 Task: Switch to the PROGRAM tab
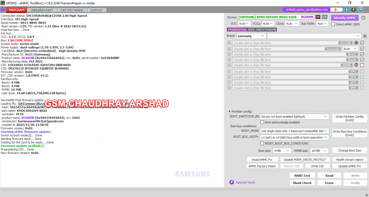16,10
